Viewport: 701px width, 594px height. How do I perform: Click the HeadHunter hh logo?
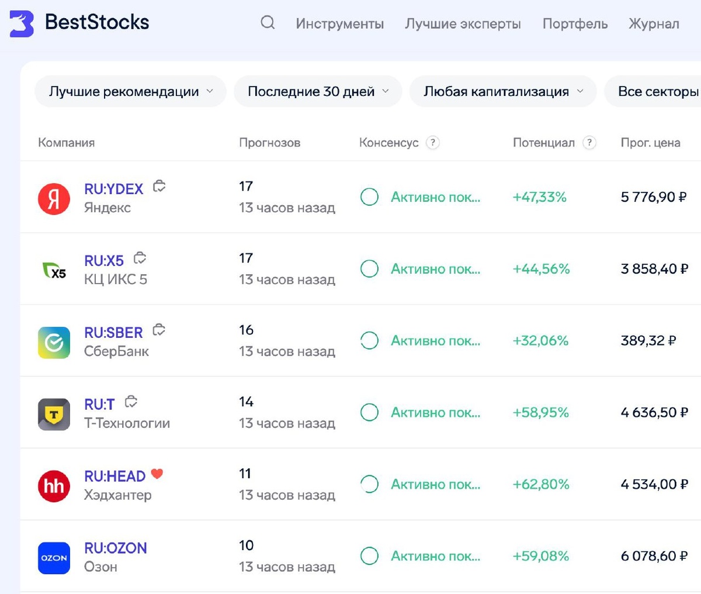coord(54,486)
